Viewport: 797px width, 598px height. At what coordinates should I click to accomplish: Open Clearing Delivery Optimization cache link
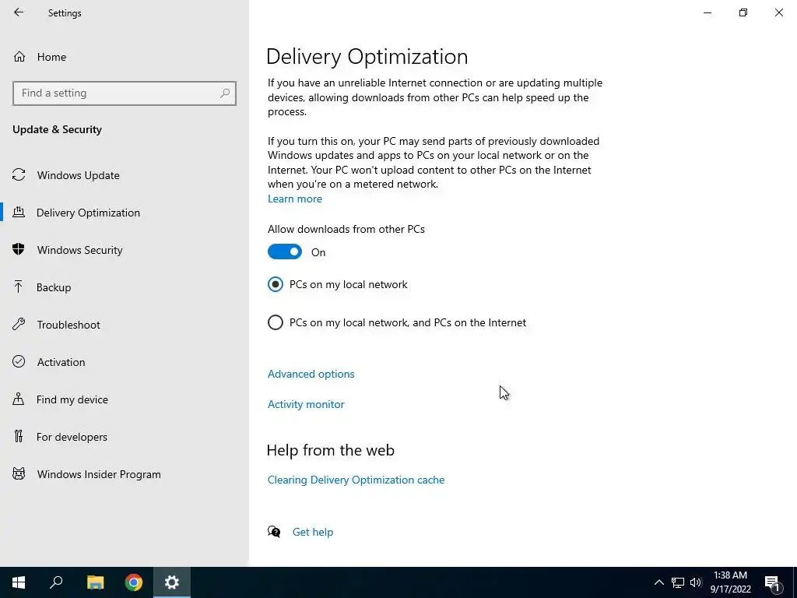click(x=356, y=480)
